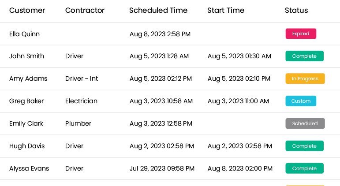Open the In Progress status for Amy Adams

click(305, 78)
